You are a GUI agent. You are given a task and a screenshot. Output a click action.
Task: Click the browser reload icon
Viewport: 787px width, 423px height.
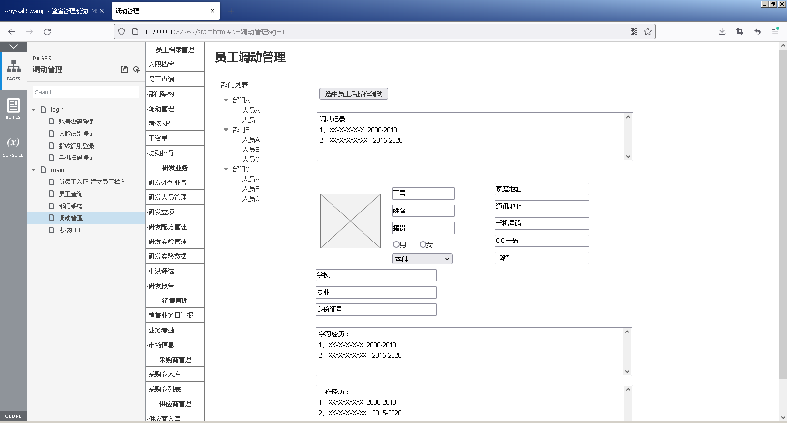point(47,32)
